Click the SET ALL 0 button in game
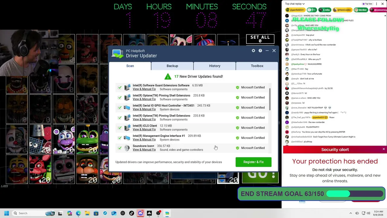The image size is (387, 218). pyautogui.click(x=260, y=39)
